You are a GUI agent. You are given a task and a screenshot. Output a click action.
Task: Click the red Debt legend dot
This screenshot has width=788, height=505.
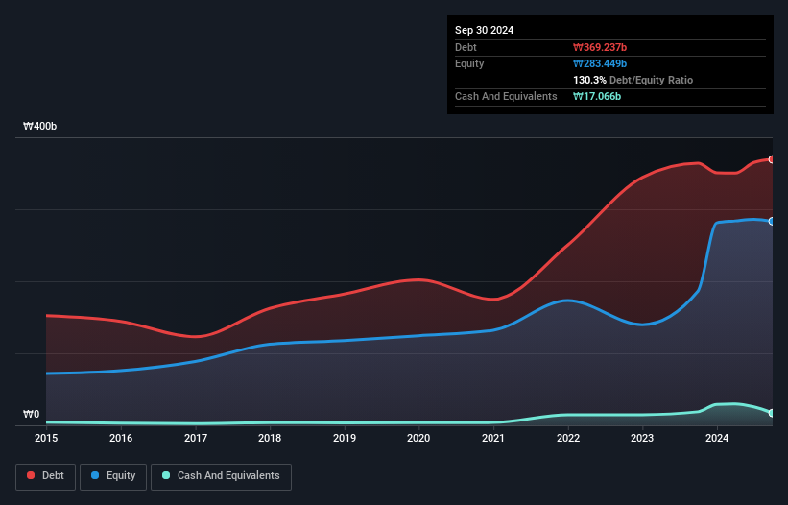point(31,475)
